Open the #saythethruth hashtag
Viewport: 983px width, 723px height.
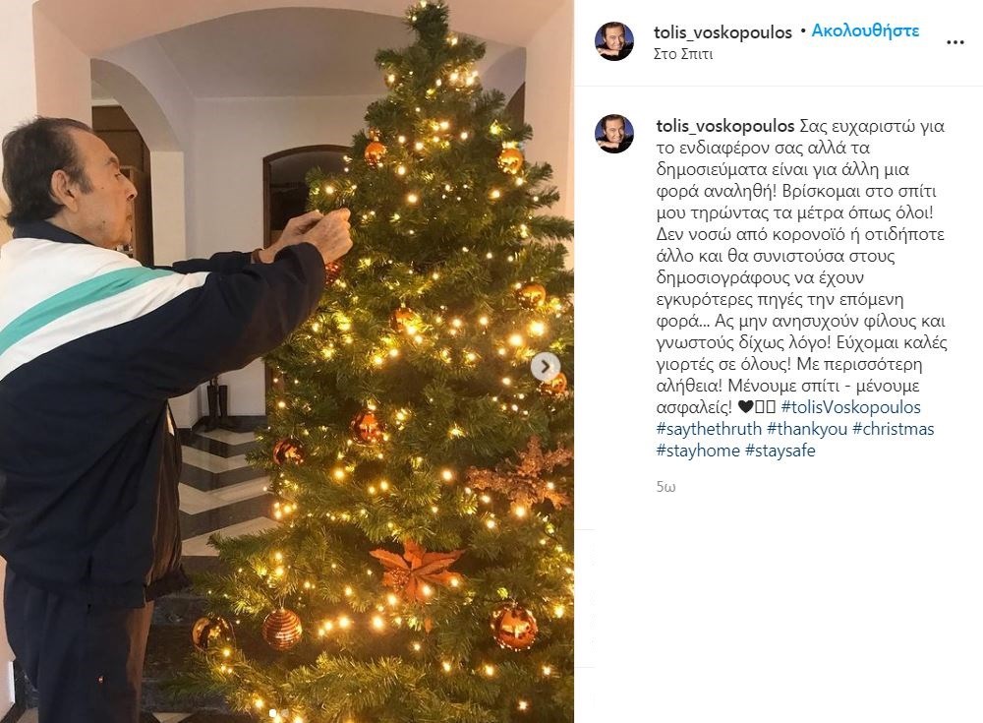coord(709,429)
